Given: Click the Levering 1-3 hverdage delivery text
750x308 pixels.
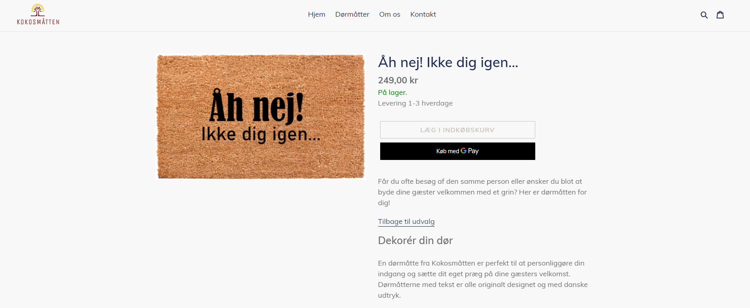Looking at the screenshot, I should [x=415, y=103].
